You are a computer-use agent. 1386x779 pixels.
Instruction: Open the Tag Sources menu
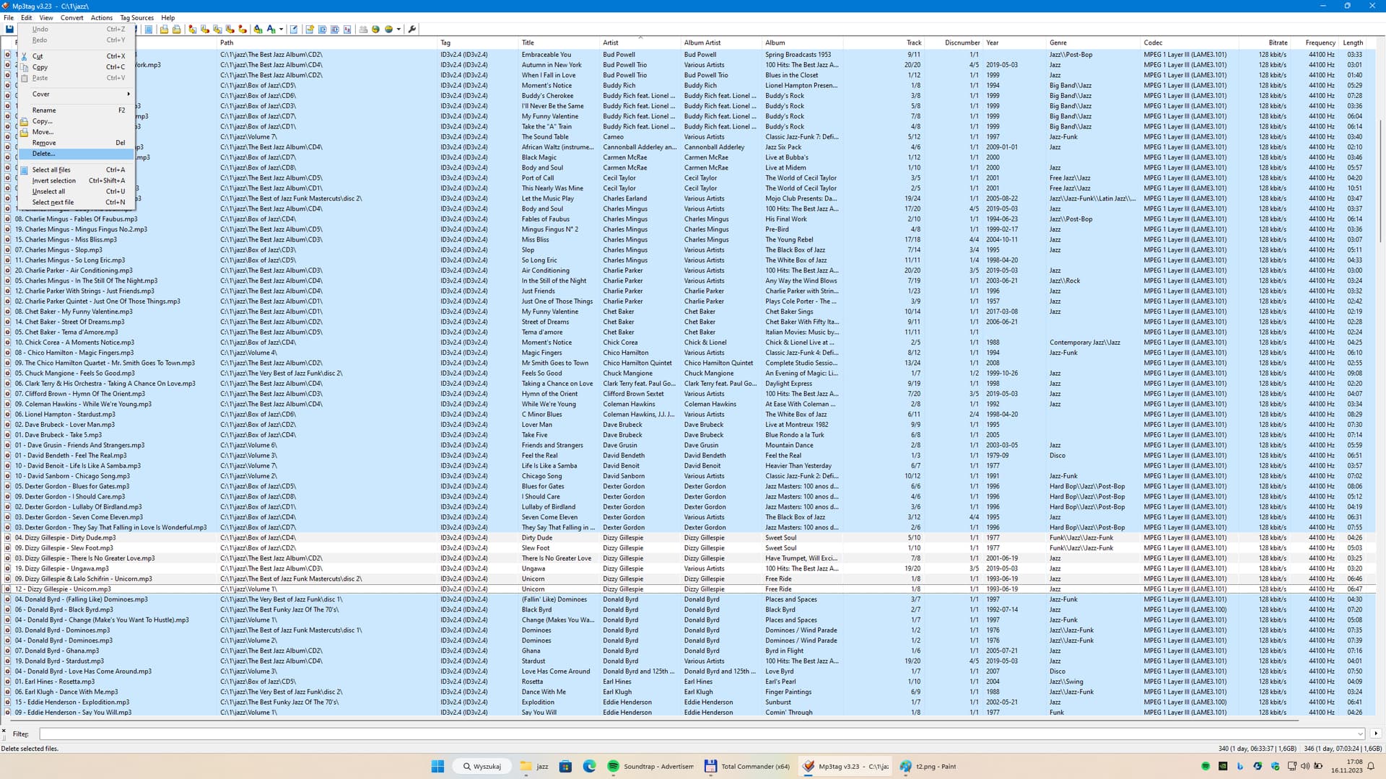coord(136,17)
